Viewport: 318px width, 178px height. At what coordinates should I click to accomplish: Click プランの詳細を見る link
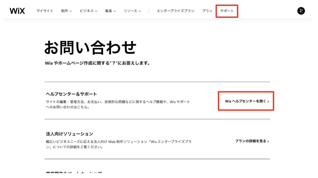point(252,141)
